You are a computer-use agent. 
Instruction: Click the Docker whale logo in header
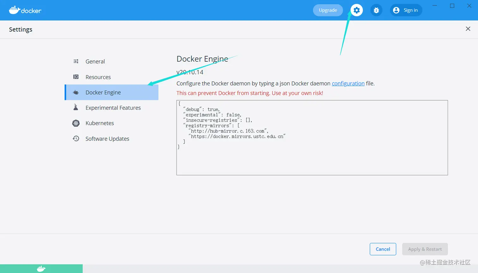pos(25,10)
